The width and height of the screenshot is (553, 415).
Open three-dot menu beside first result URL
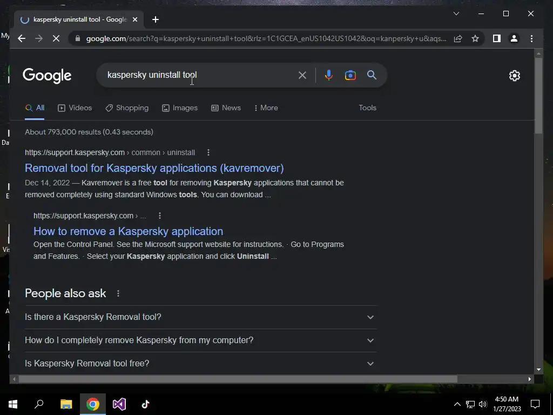point(208,152)
